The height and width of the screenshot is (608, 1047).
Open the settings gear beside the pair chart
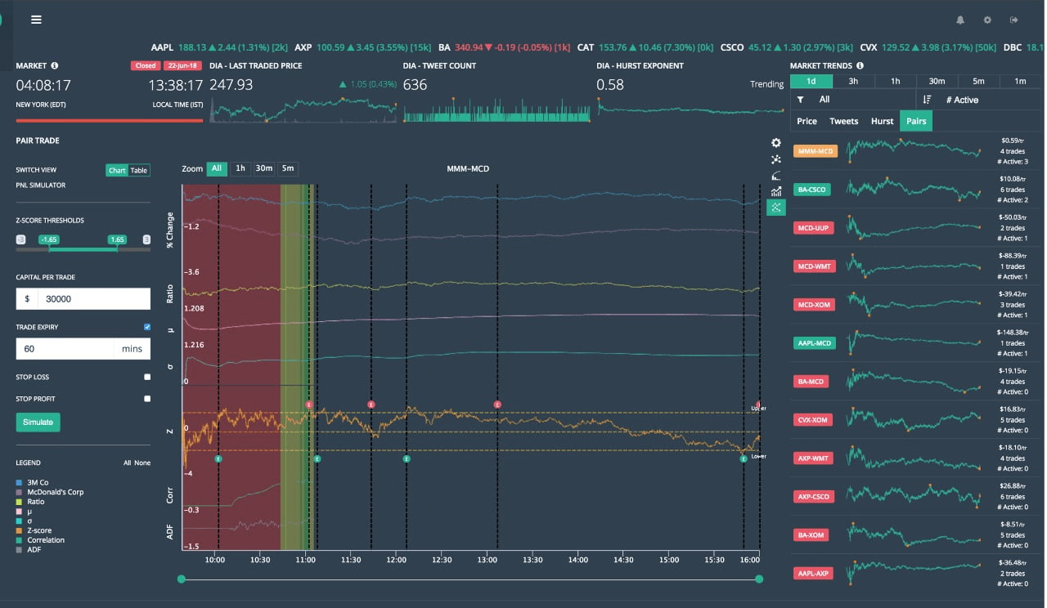point(775,142)
